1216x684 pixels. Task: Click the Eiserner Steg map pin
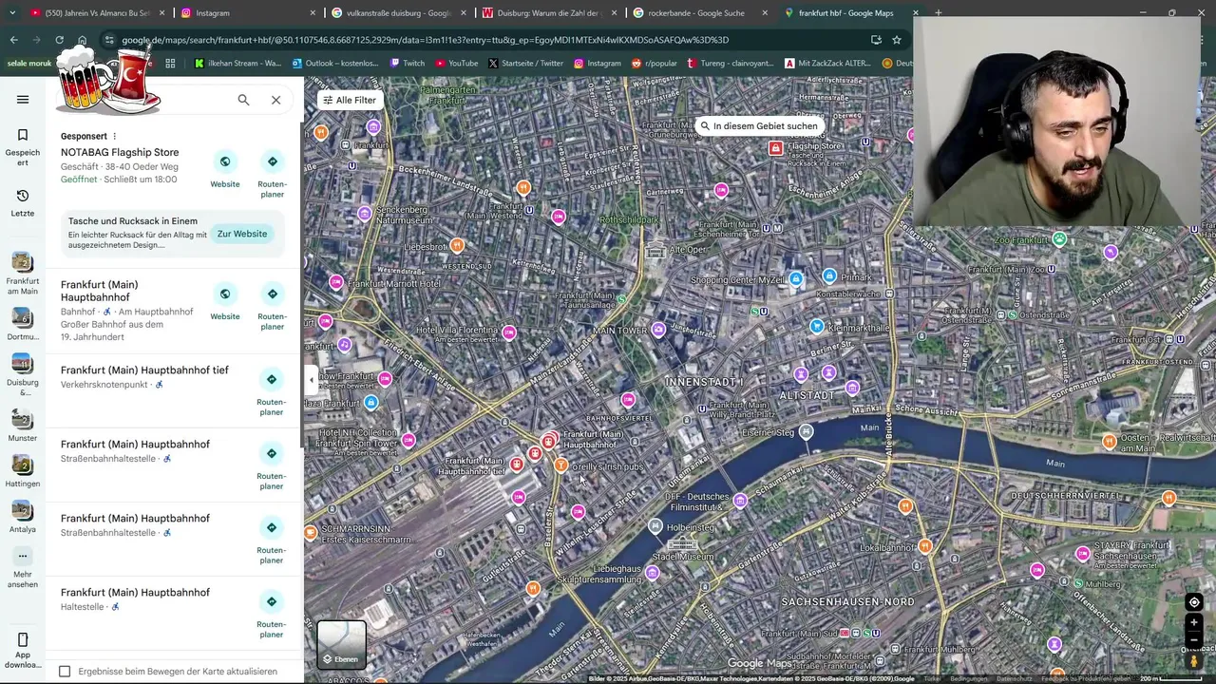click(806, 432)
